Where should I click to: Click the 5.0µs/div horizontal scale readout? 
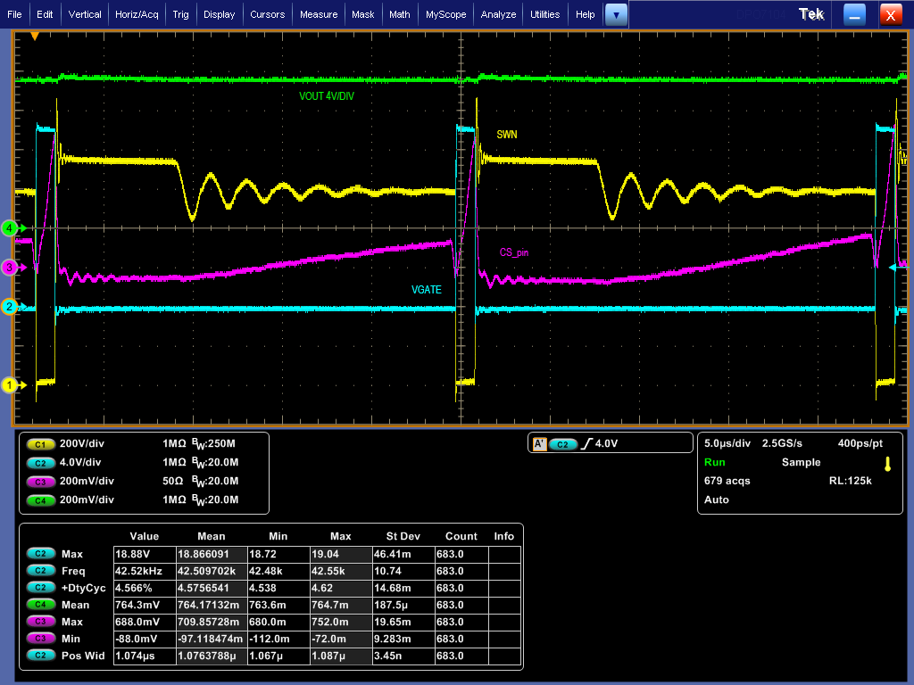pyautogui.click(x=727, y=443)
